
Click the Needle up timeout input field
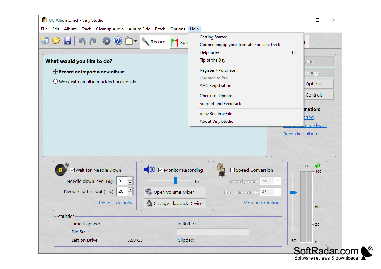(122, 191)
